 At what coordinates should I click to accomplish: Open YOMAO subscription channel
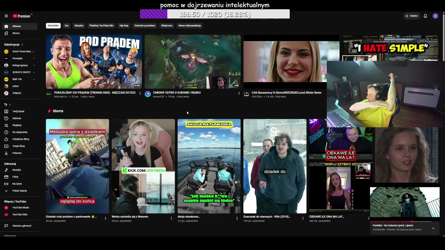(20, 93)
